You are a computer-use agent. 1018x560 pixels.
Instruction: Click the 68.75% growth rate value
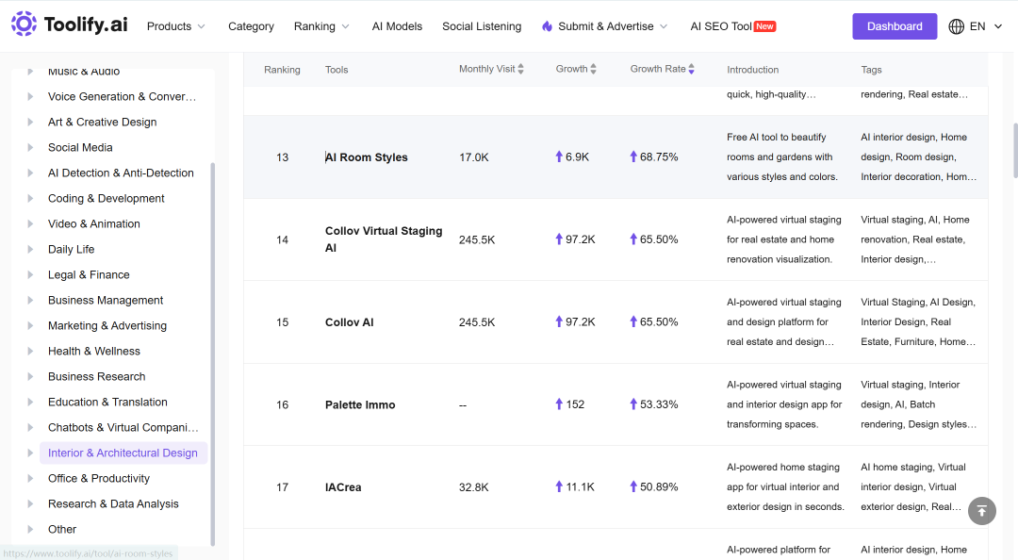click(658, 157)
